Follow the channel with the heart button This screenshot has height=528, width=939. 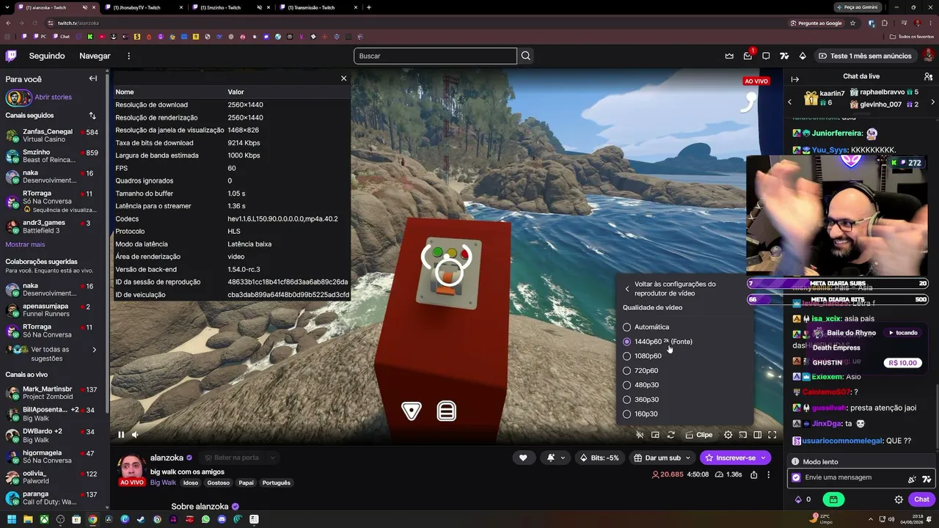coord(523,458)
